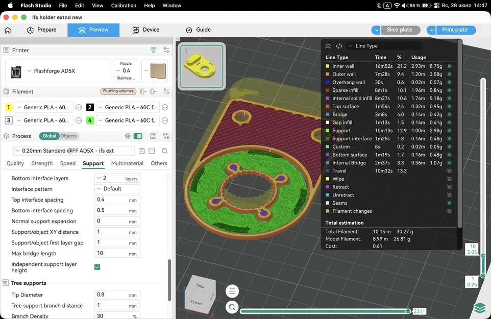
Task: Open the Nozzle 0.4 dropdown
Action: [x=126, y=71]
